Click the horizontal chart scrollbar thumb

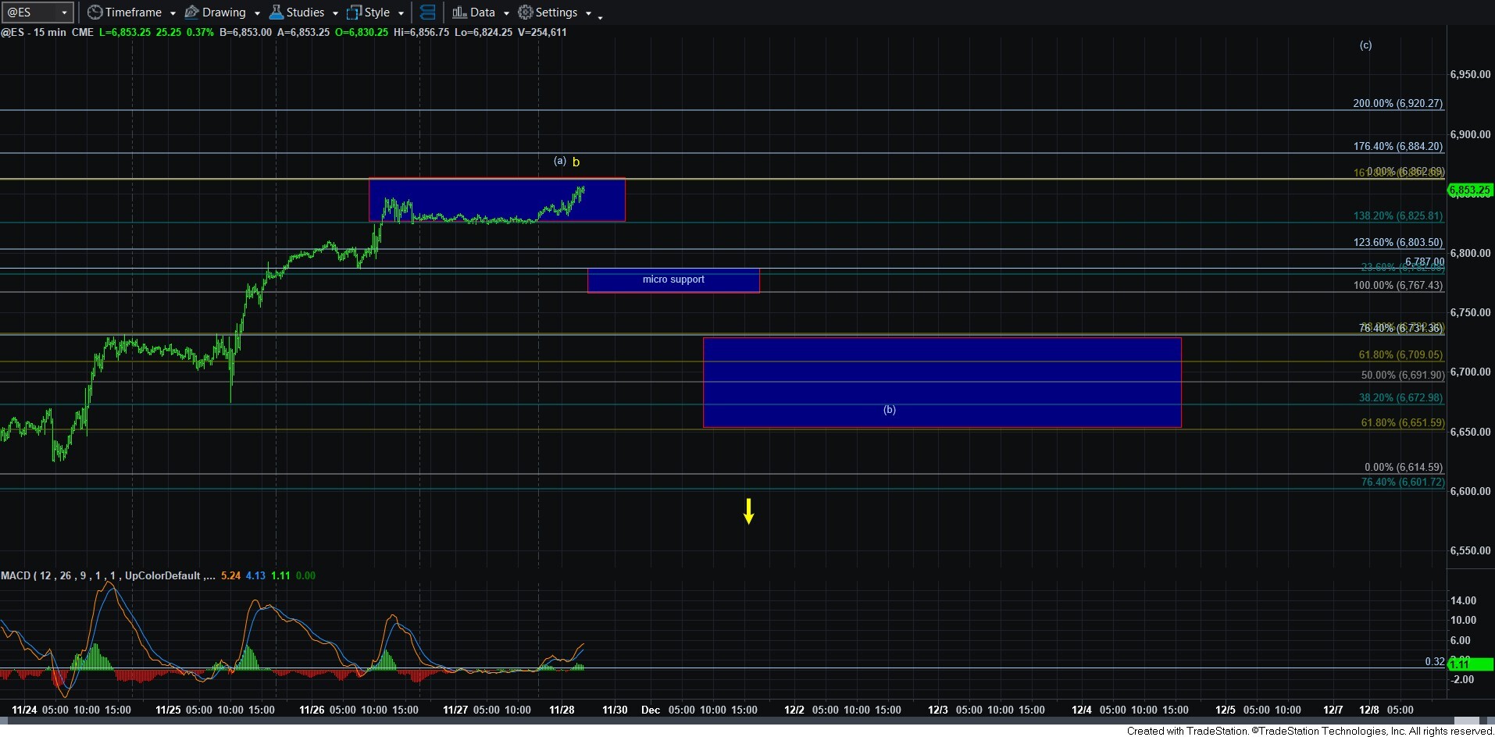(1467, 721)
